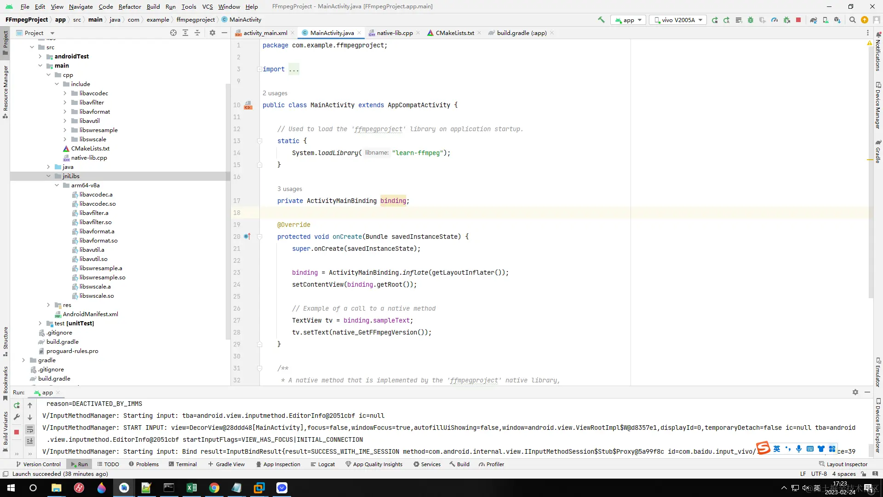Click the Profile app speedometer icon

(774, 20)
